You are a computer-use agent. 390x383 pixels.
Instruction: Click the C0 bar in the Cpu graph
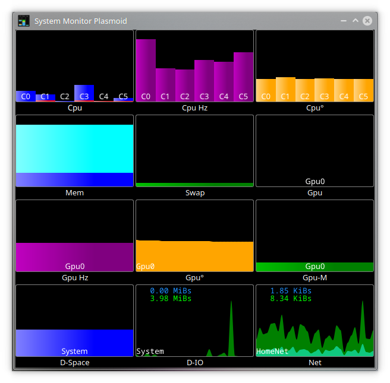26,96
